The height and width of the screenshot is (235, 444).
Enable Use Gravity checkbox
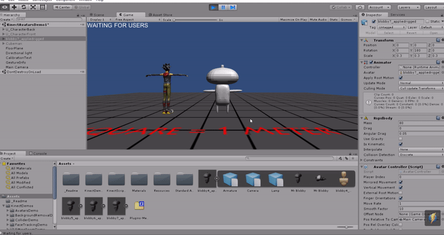tap(401, 139)
